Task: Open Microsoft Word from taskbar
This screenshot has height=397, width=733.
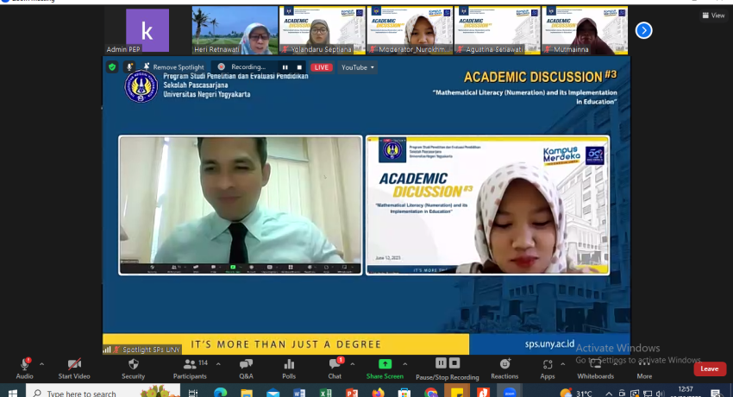Action: [x=299, y=393]
